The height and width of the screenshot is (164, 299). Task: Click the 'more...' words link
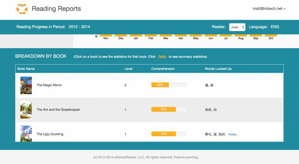coord(233,134)
